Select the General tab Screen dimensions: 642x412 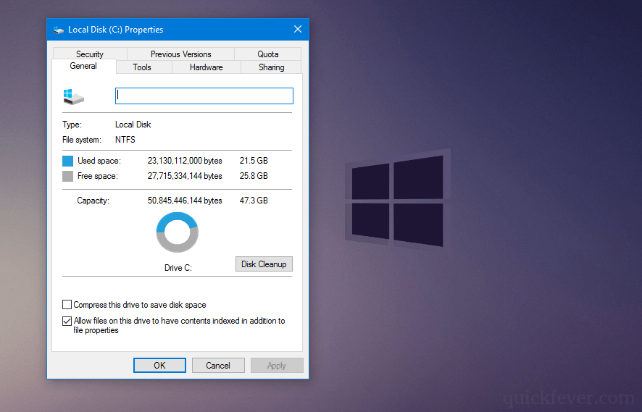(83, 67)
